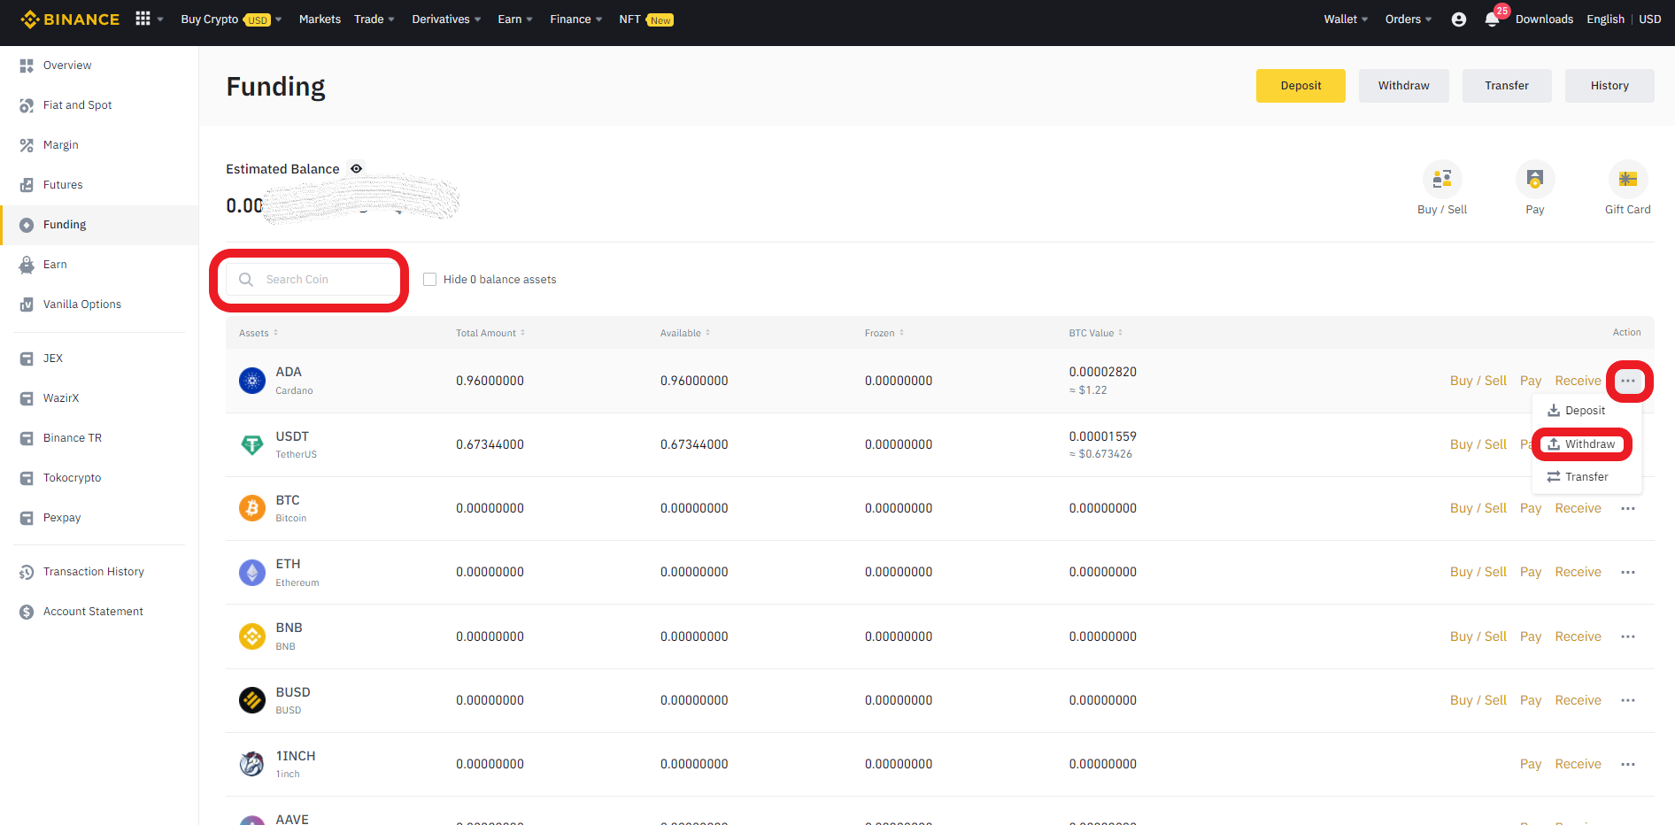Change language via English selector
Screen dimensions: 1675x825
pos(1606,19)
